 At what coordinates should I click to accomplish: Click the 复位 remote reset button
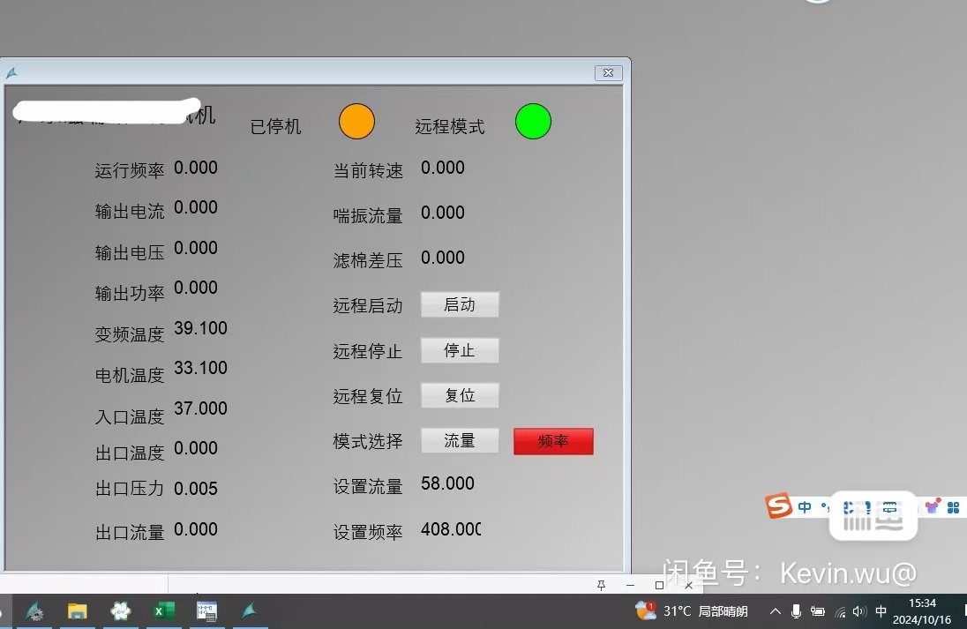pos(460,396)
